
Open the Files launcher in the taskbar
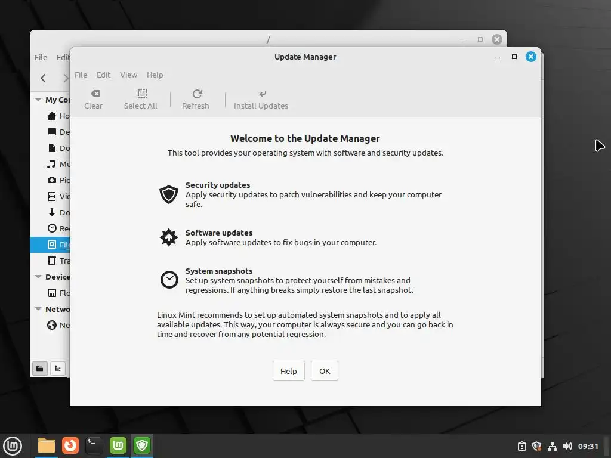47,446
